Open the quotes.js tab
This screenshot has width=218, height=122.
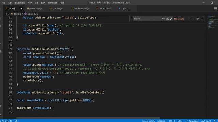coord(57,8)
